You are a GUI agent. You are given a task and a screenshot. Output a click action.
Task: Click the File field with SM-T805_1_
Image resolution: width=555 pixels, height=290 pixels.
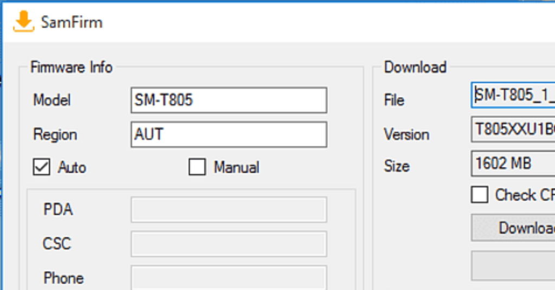pyautogui.click(x=513, y=95)
